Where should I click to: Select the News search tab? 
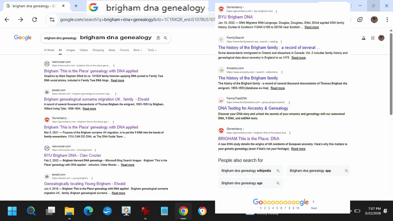(x=112, y=50)
